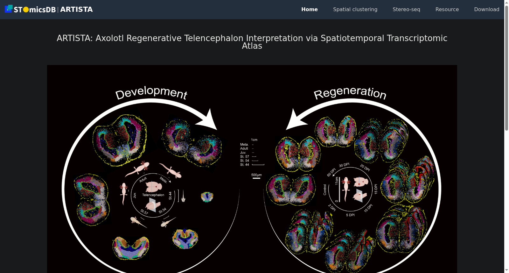Click the scrollbar down arrow
The width and height of the screenshot is (509, 273).
pyautogui.click(x=506, y=270)
